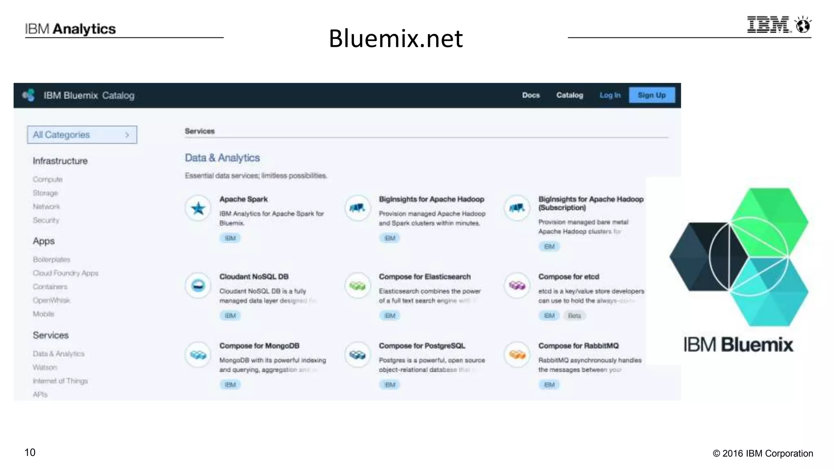Screen dimensions: 834x469
Task: Open the Apache Spark service title
Action: pos(244,199)
